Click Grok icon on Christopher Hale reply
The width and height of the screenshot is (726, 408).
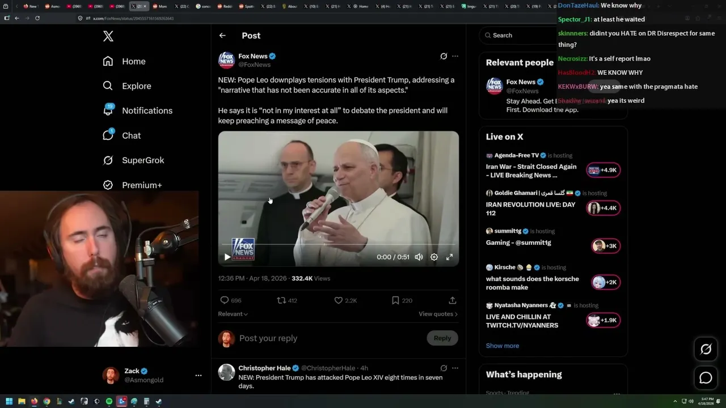click(444, 368)
